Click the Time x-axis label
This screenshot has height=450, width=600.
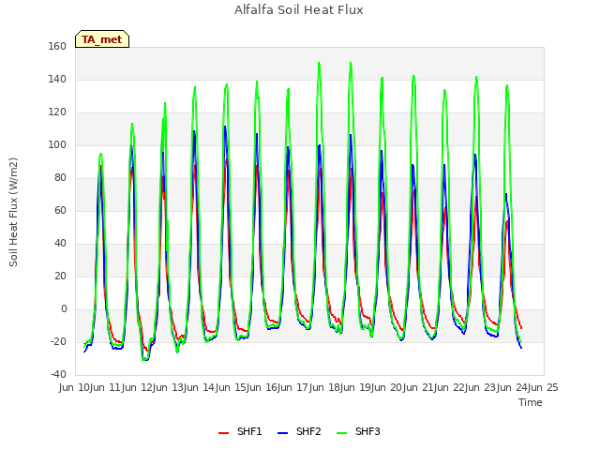click(x=531, y=402)
